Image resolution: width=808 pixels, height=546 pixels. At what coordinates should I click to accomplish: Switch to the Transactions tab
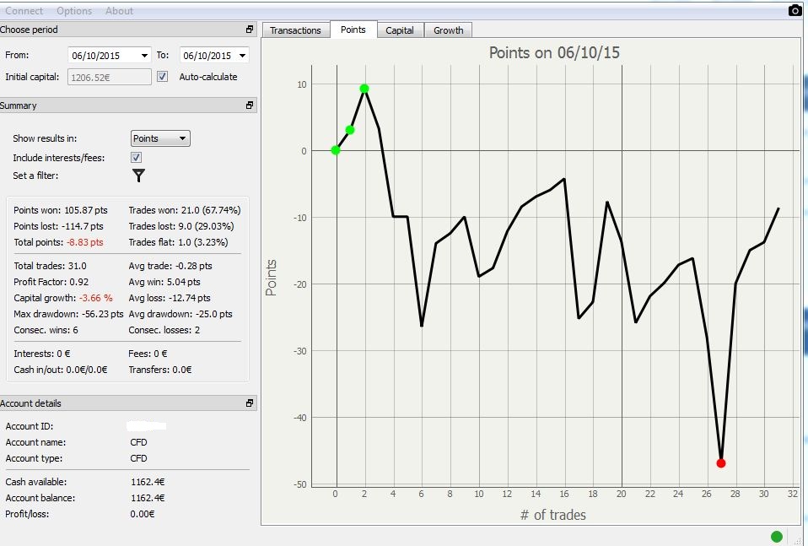[295, 30]
